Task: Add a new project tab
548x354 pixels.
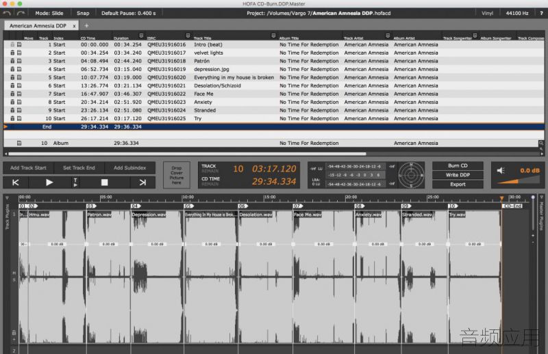Action: click(x=86, y=25)
